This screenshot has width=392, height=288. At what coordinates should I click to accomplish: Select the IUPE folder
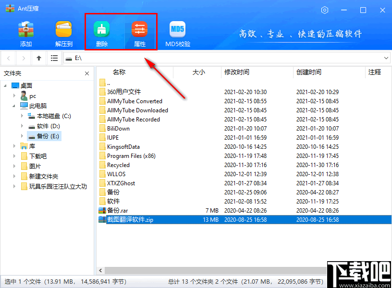[x=109, y=138]
